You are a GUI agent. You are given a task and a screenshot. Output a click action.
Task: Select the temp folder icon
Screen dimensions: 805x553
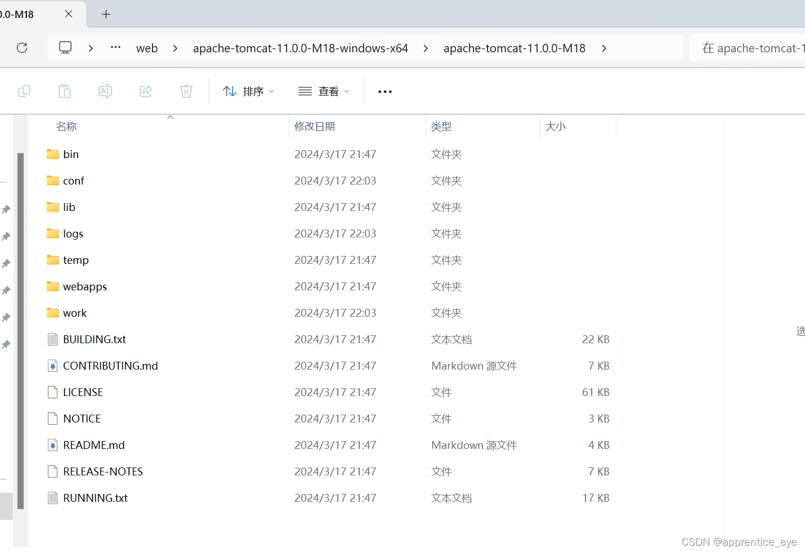(x=53, y=260)
